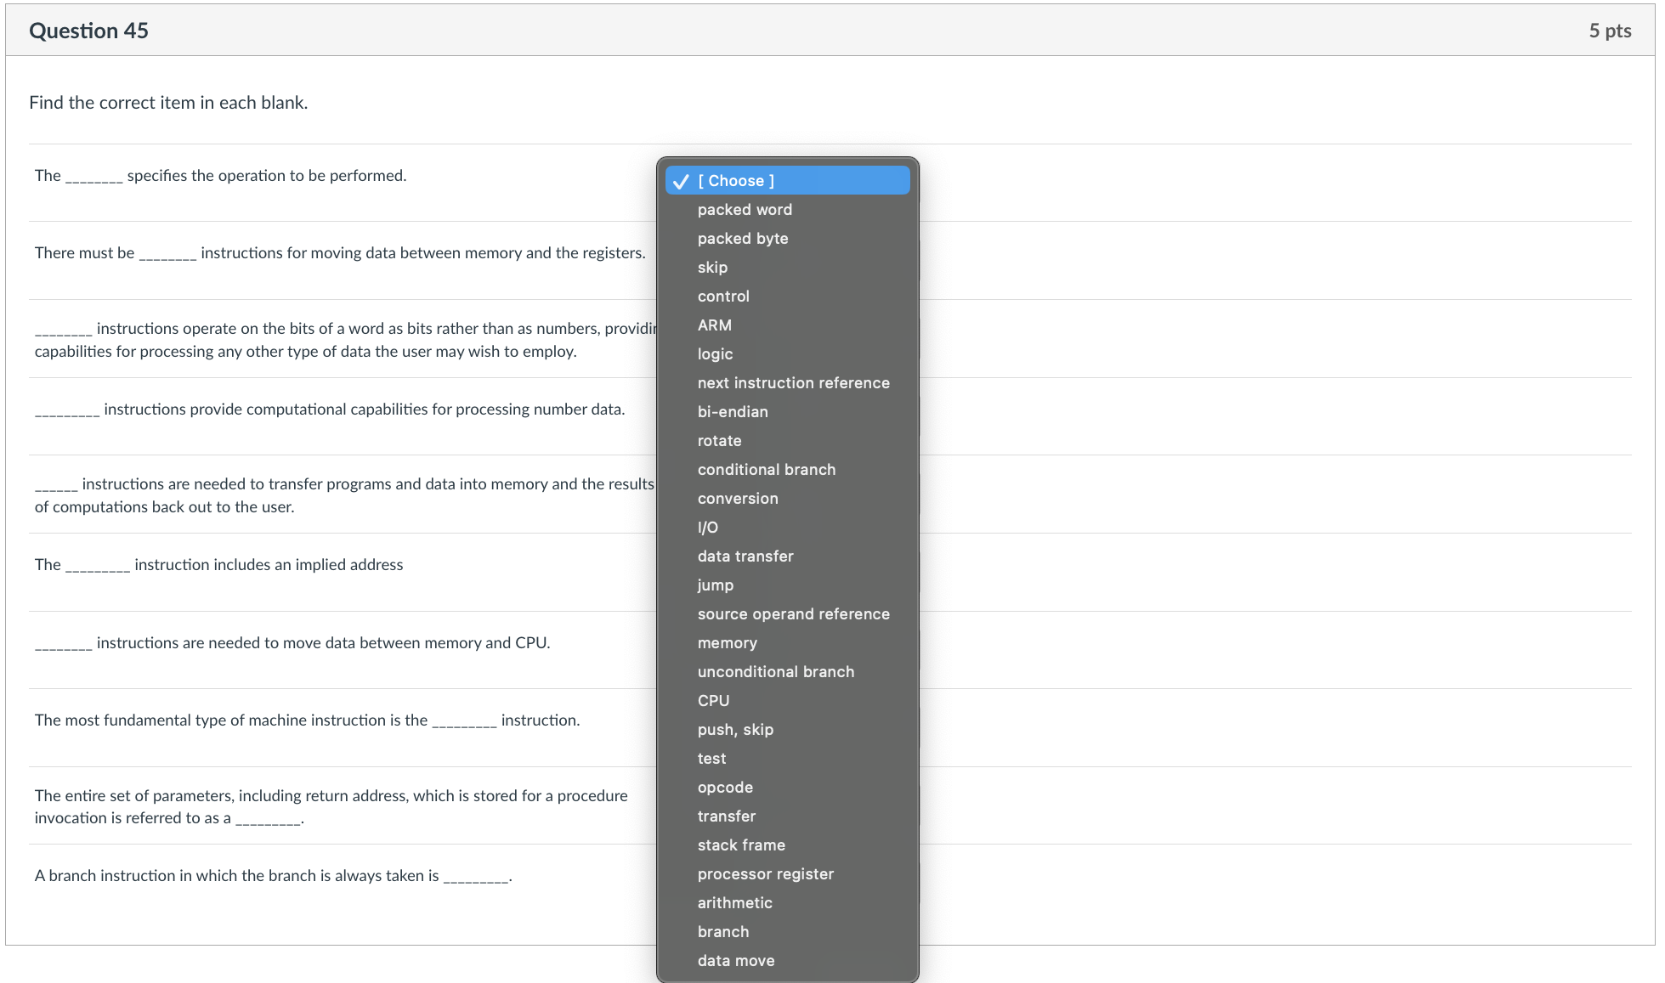Viewport: 1665px width, 983px height.
Task: Pick "bi-endian" in the dropdown
Action: point(732,411)
